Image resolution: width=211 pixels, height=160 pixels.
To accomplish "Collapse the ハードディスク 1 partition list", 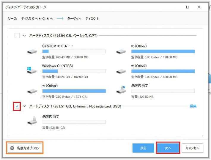I will point(24,106).
